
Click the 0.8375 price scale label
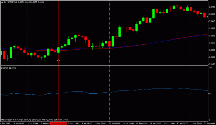[x=212, y=28]
